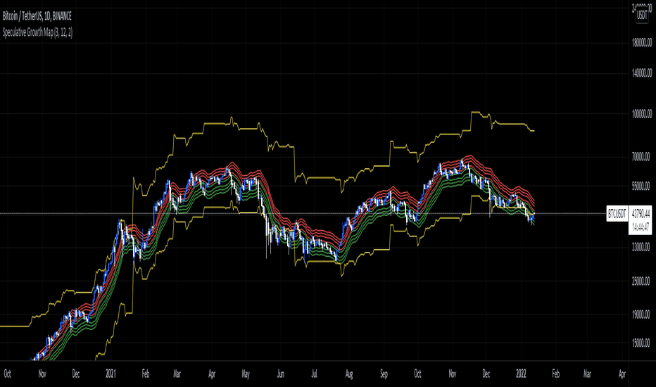
Task: Open Speculative Growth Map indicator label
Action: pos(37,32)
